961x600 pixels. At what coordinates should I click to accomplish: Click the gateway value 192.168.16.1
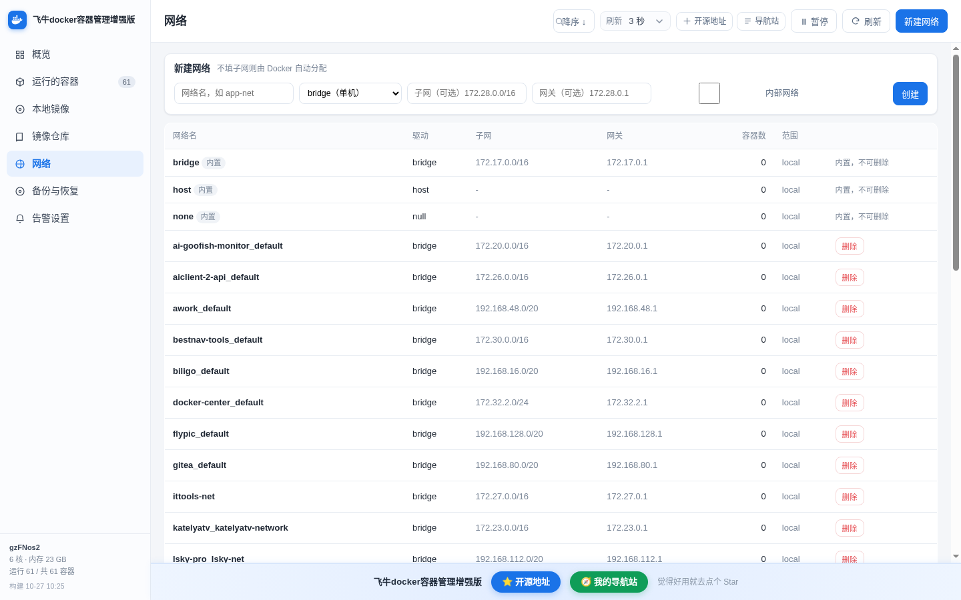pyautogui.click(x=632, y=371)
